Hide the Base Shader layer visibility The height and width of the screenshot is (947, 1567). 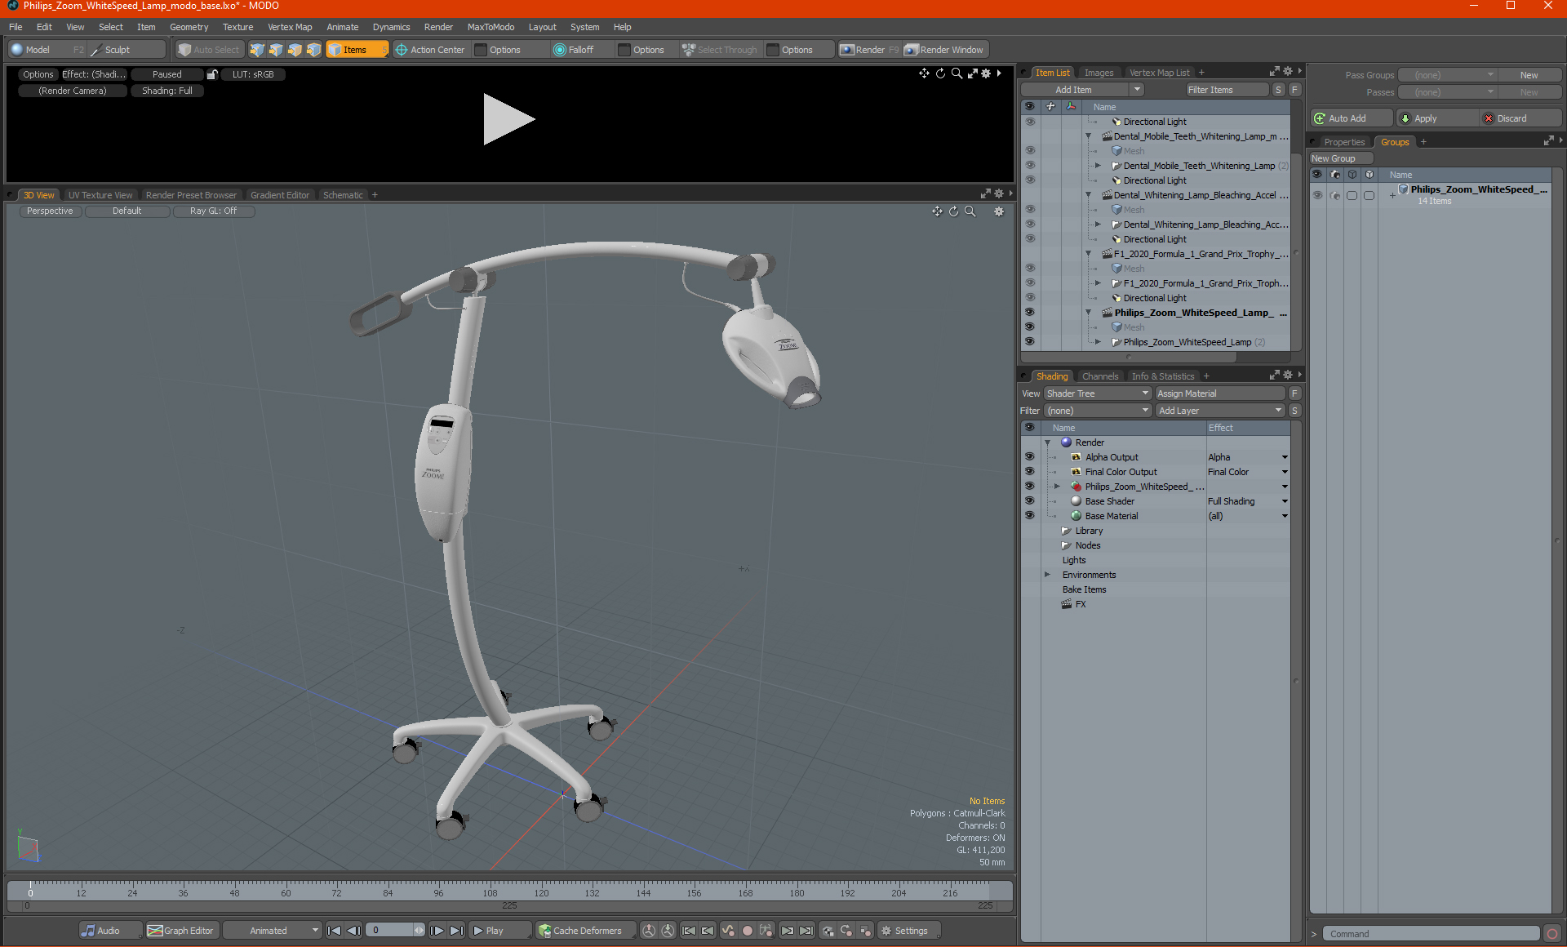pos(1029,501)
